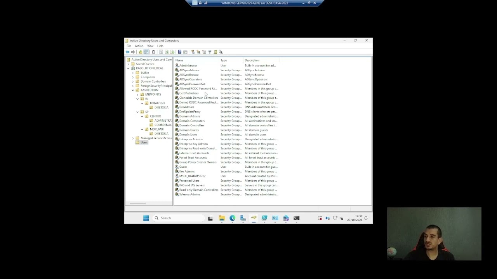Select the COORDENAC… OU under CENTRO

click(163, 125)
